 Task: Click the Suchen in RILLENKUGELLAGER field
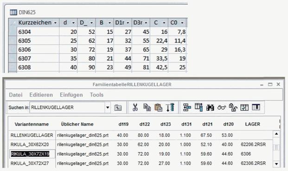coord(67,108)
